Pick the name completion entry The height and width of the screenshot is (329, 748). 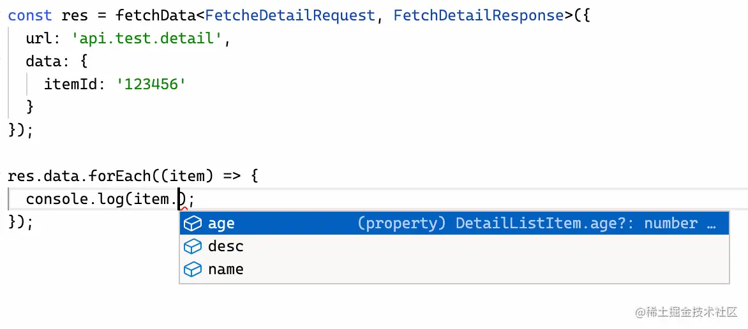226,269
